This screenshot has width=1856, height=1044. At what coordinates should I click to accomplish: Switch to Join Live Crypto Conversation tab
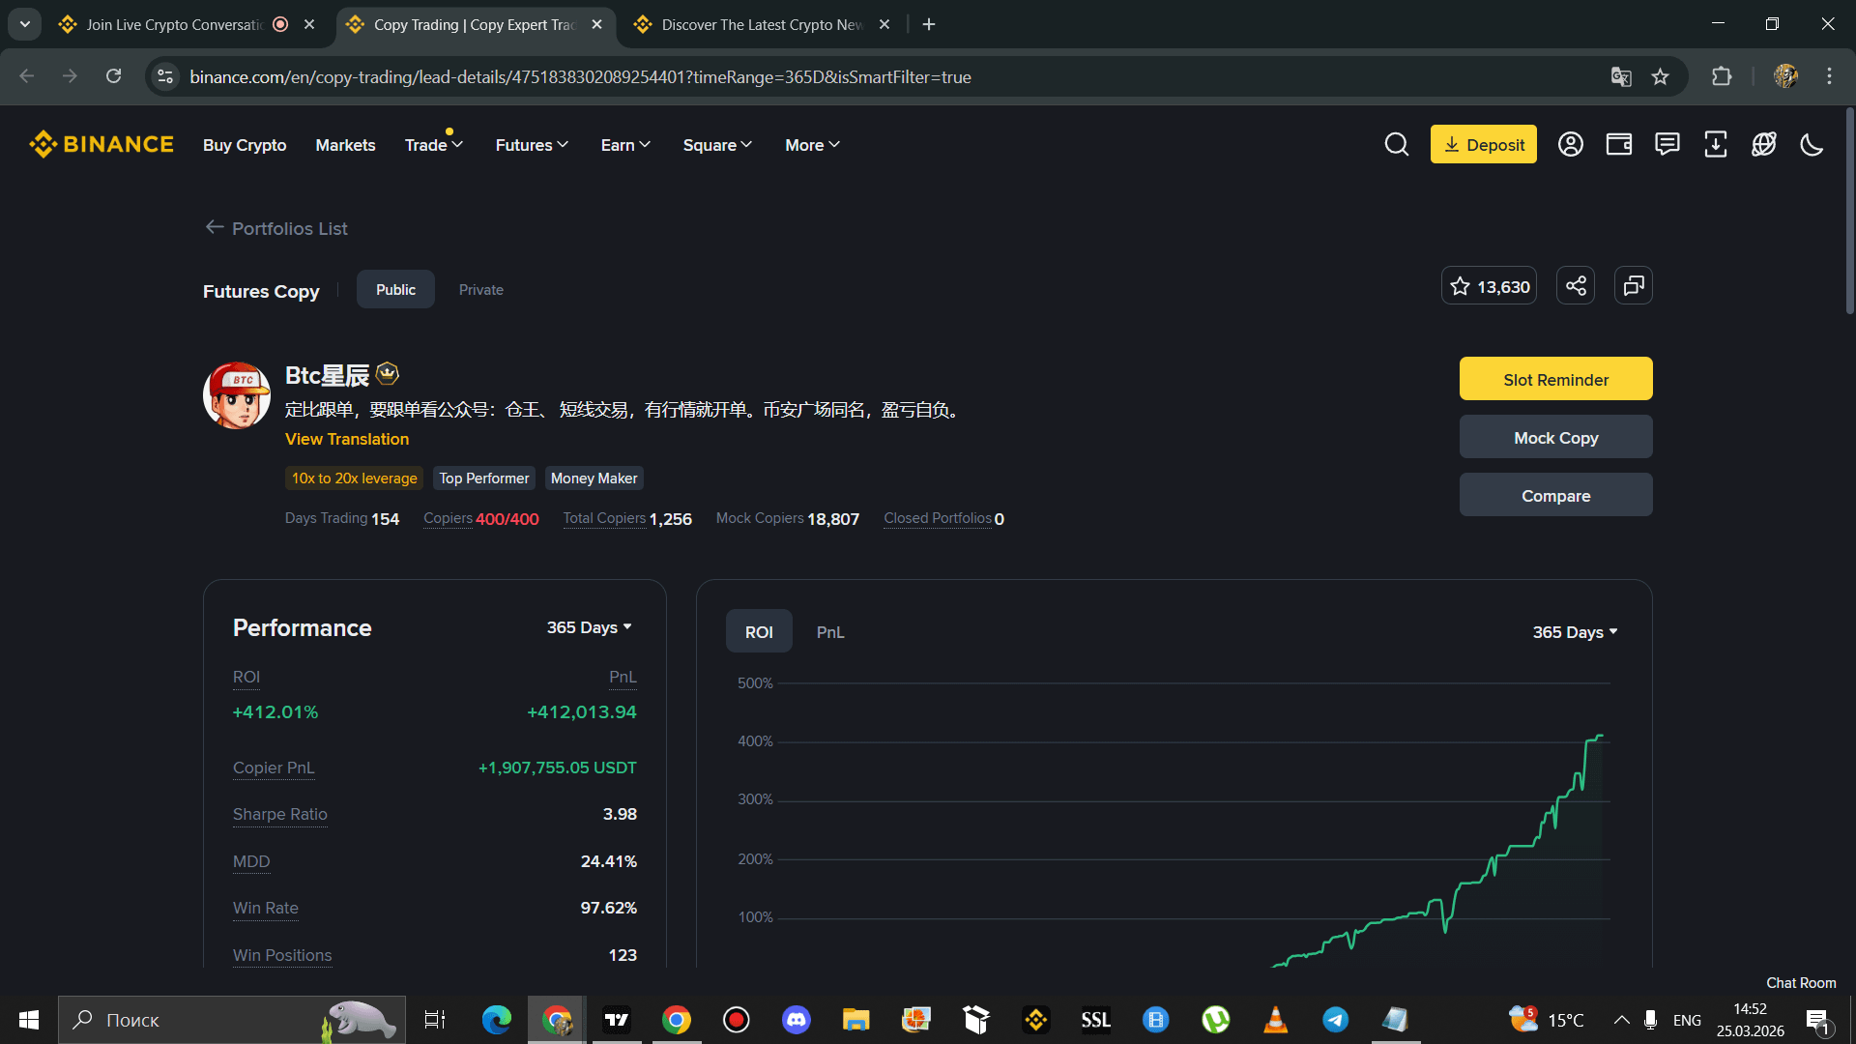pyautogui.click(x=174, y=24)
